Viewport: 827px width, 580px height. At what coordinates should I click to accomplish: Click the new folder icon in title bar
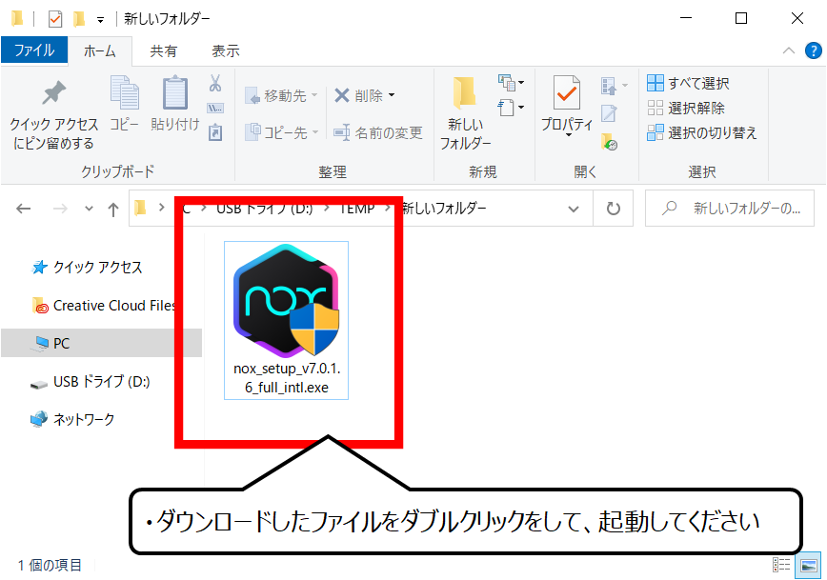pyautogui.click(x=78, y=19)
